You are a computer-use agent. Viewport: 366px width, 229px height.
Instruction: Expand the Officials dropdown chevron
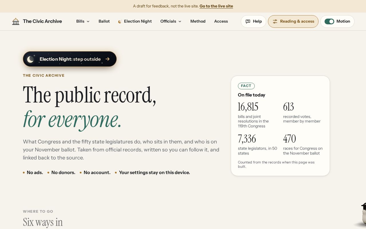pyautogui.click(x=180, y=21)
